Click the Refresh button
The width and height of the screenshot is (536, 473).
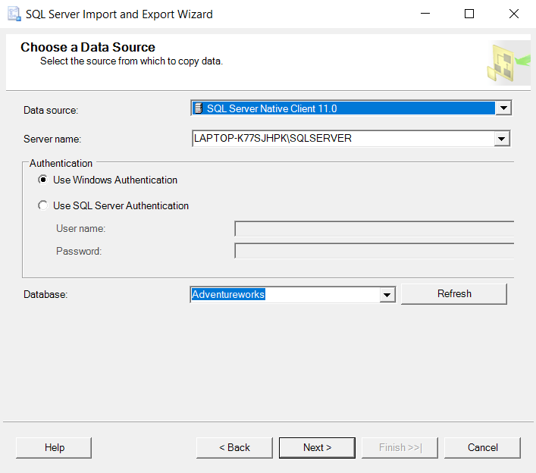454,293
